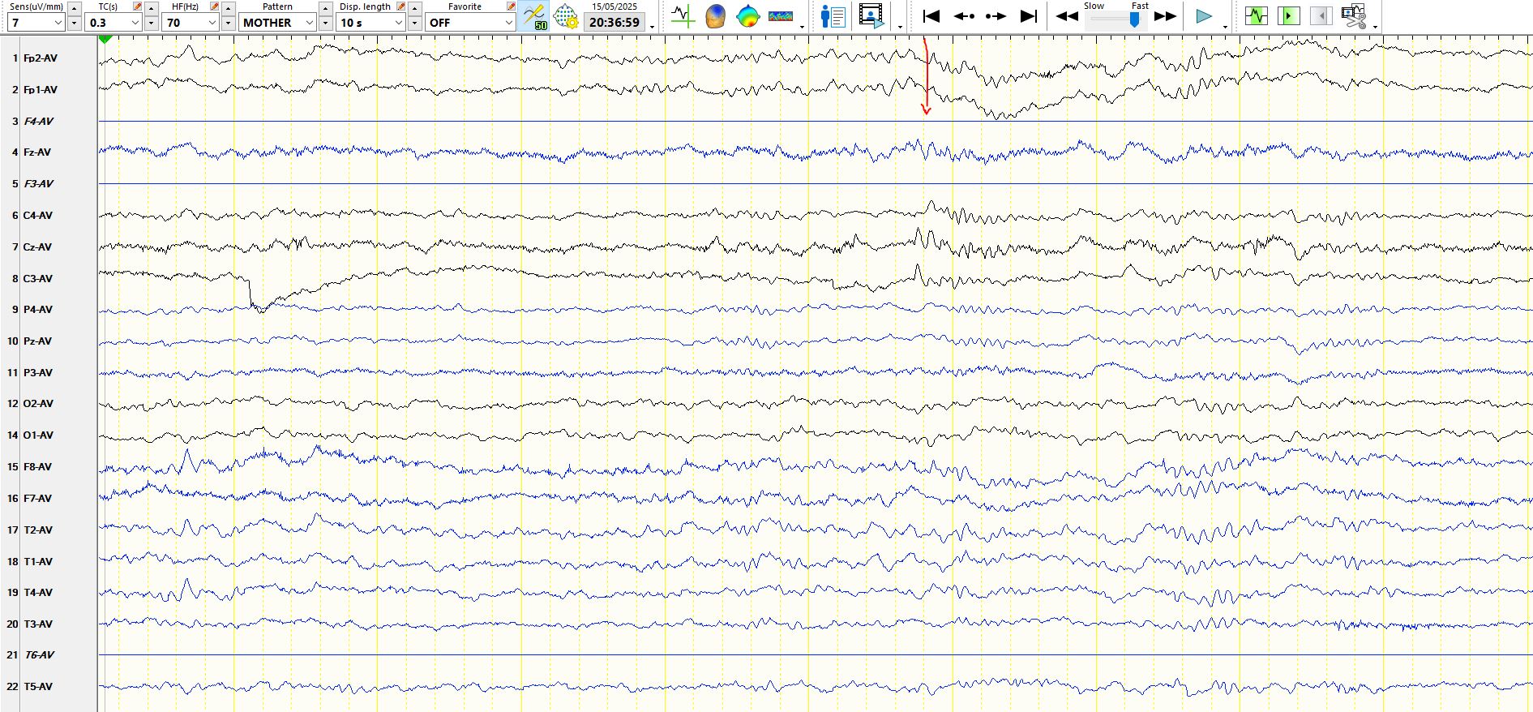The image size is (1533, 712).
Task: Click the Disp. length down arrow
Action: (x=415, y=23)
